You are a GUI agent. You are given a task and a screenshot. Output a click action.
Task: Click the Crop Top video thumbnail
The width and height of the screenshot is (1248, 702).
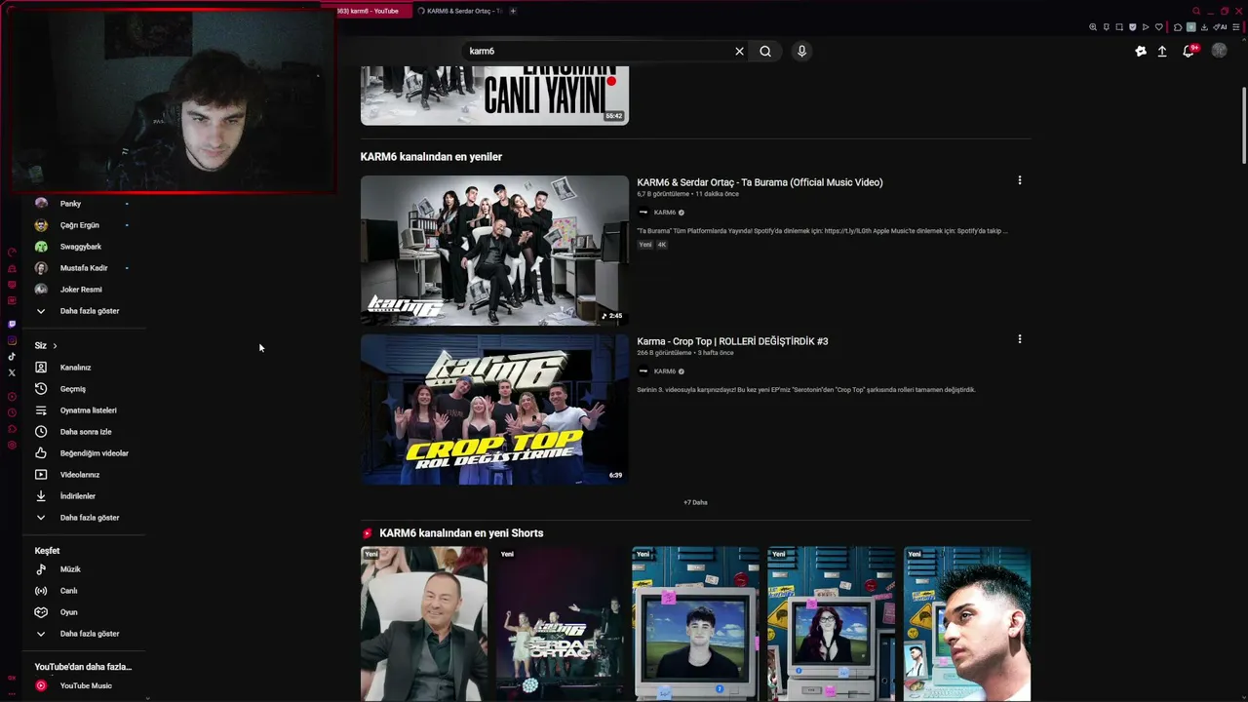[494, 409]
